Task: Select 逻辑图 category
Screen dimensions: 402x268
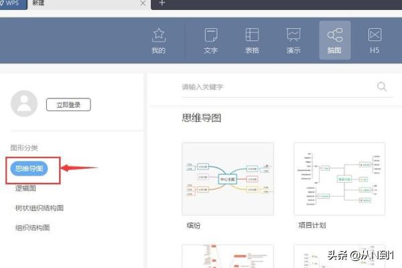Action: pyautogui.click(x=25, y=188)
